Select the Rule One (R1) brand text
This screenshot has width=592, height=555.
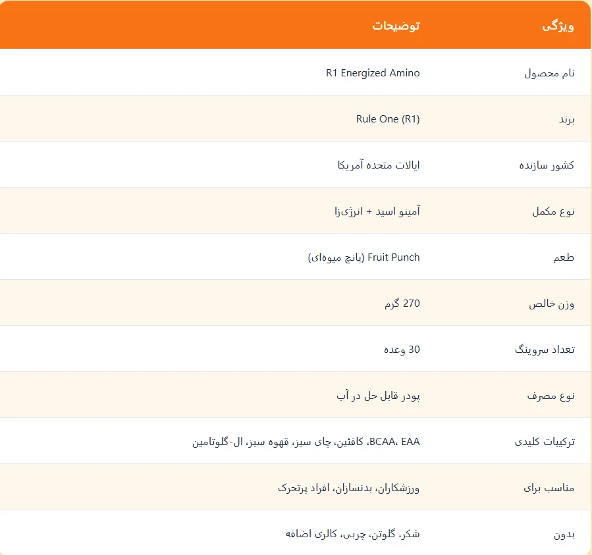tap(388, 119)
